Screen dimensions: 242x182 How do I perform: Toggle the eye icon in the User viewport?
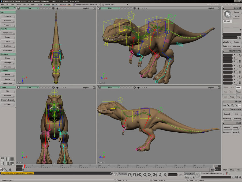click(x=138, y=8)
